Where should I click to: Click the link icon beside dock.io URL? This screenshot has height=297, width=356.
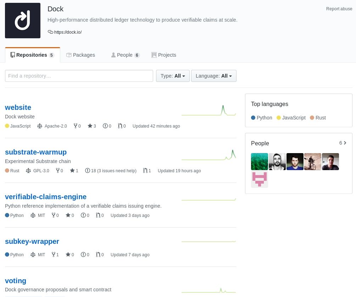click(50, 32)
